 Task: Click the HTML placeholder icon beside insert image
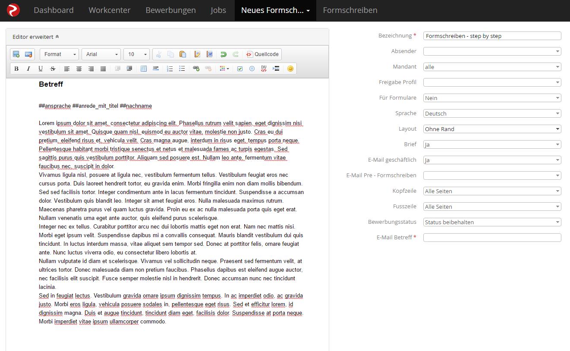[x=28, y=54]
